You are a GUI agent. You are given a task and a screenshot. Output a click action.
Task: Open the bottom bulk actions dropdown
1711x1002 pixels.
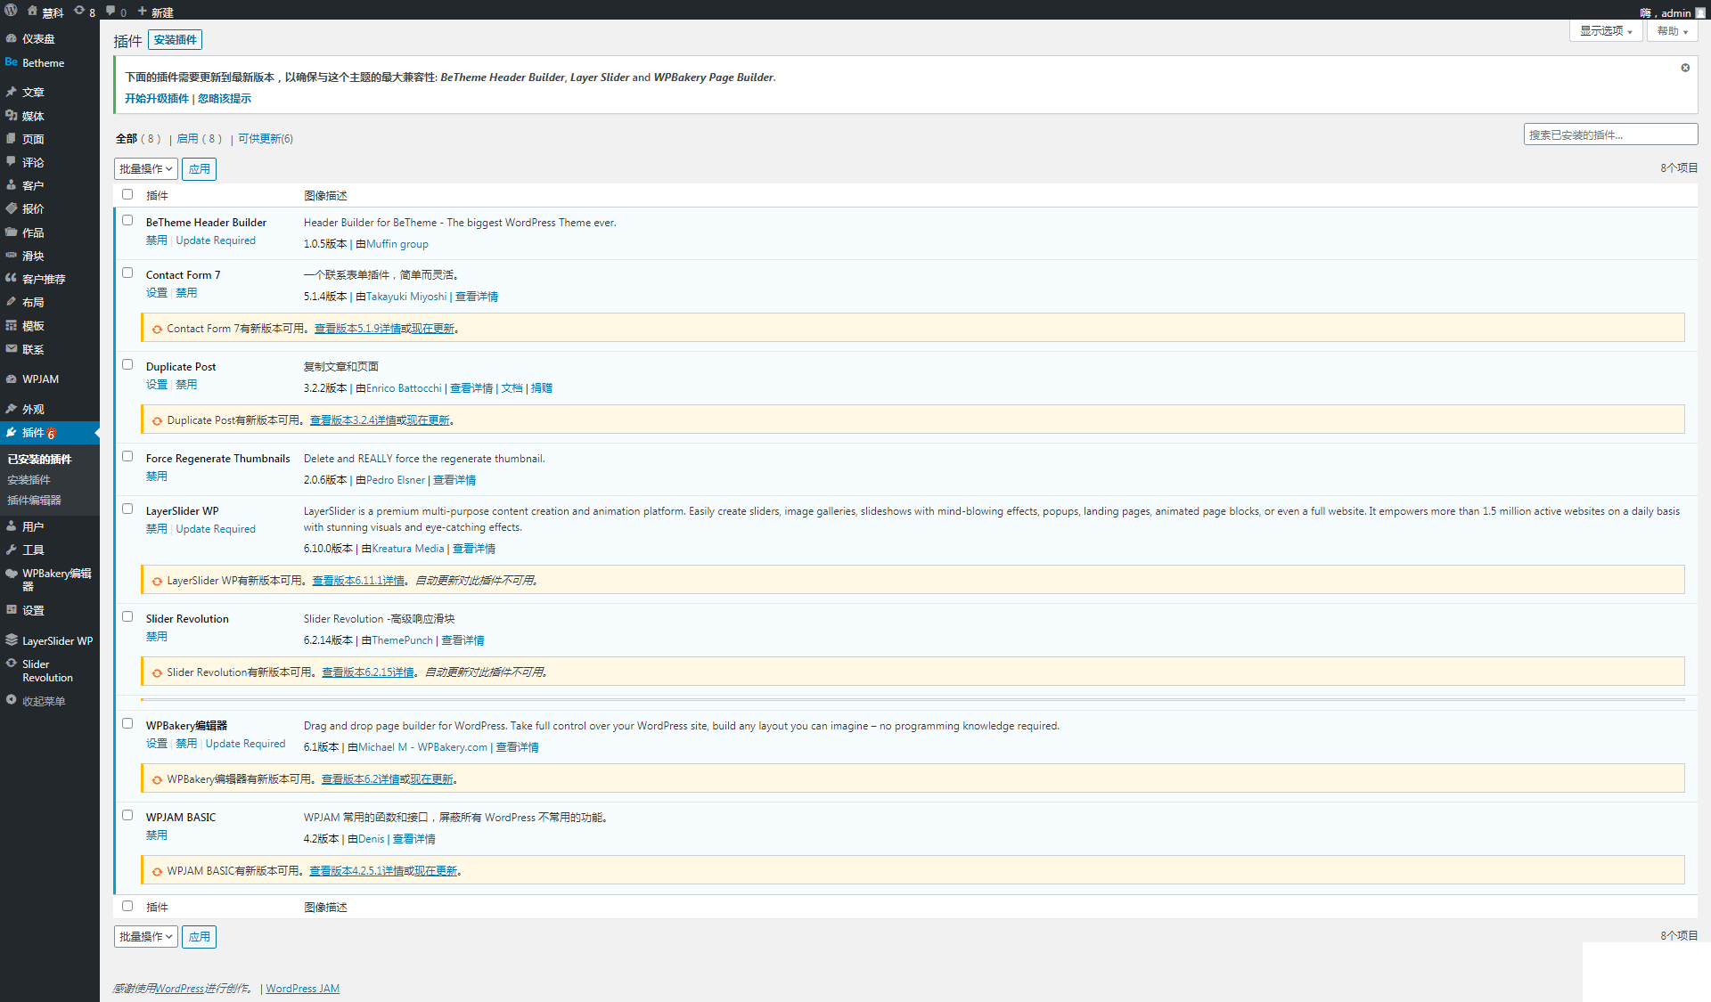(x=146, y=936)
